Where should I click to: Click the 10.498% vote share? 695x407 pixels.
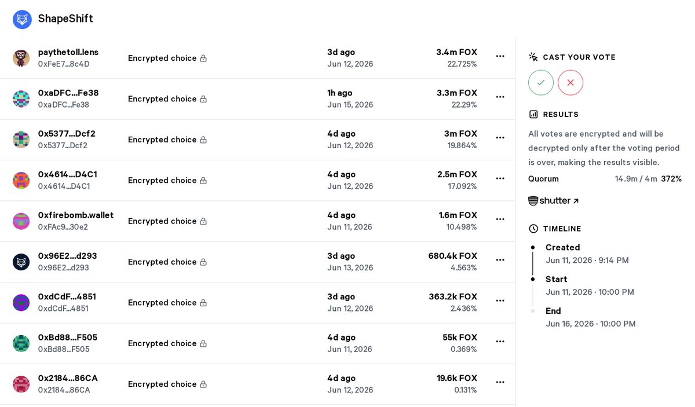click(x=462, y=227)
